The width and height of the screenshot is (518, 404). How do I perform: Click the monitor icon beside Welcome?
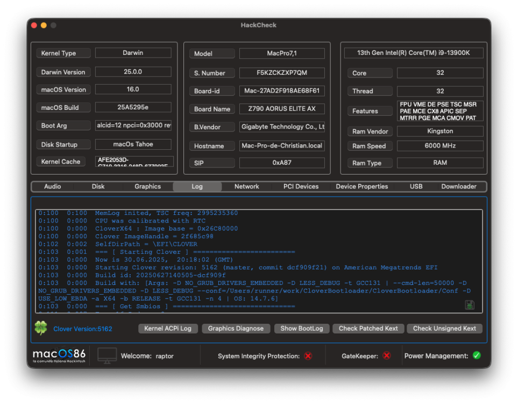[107, 356]
